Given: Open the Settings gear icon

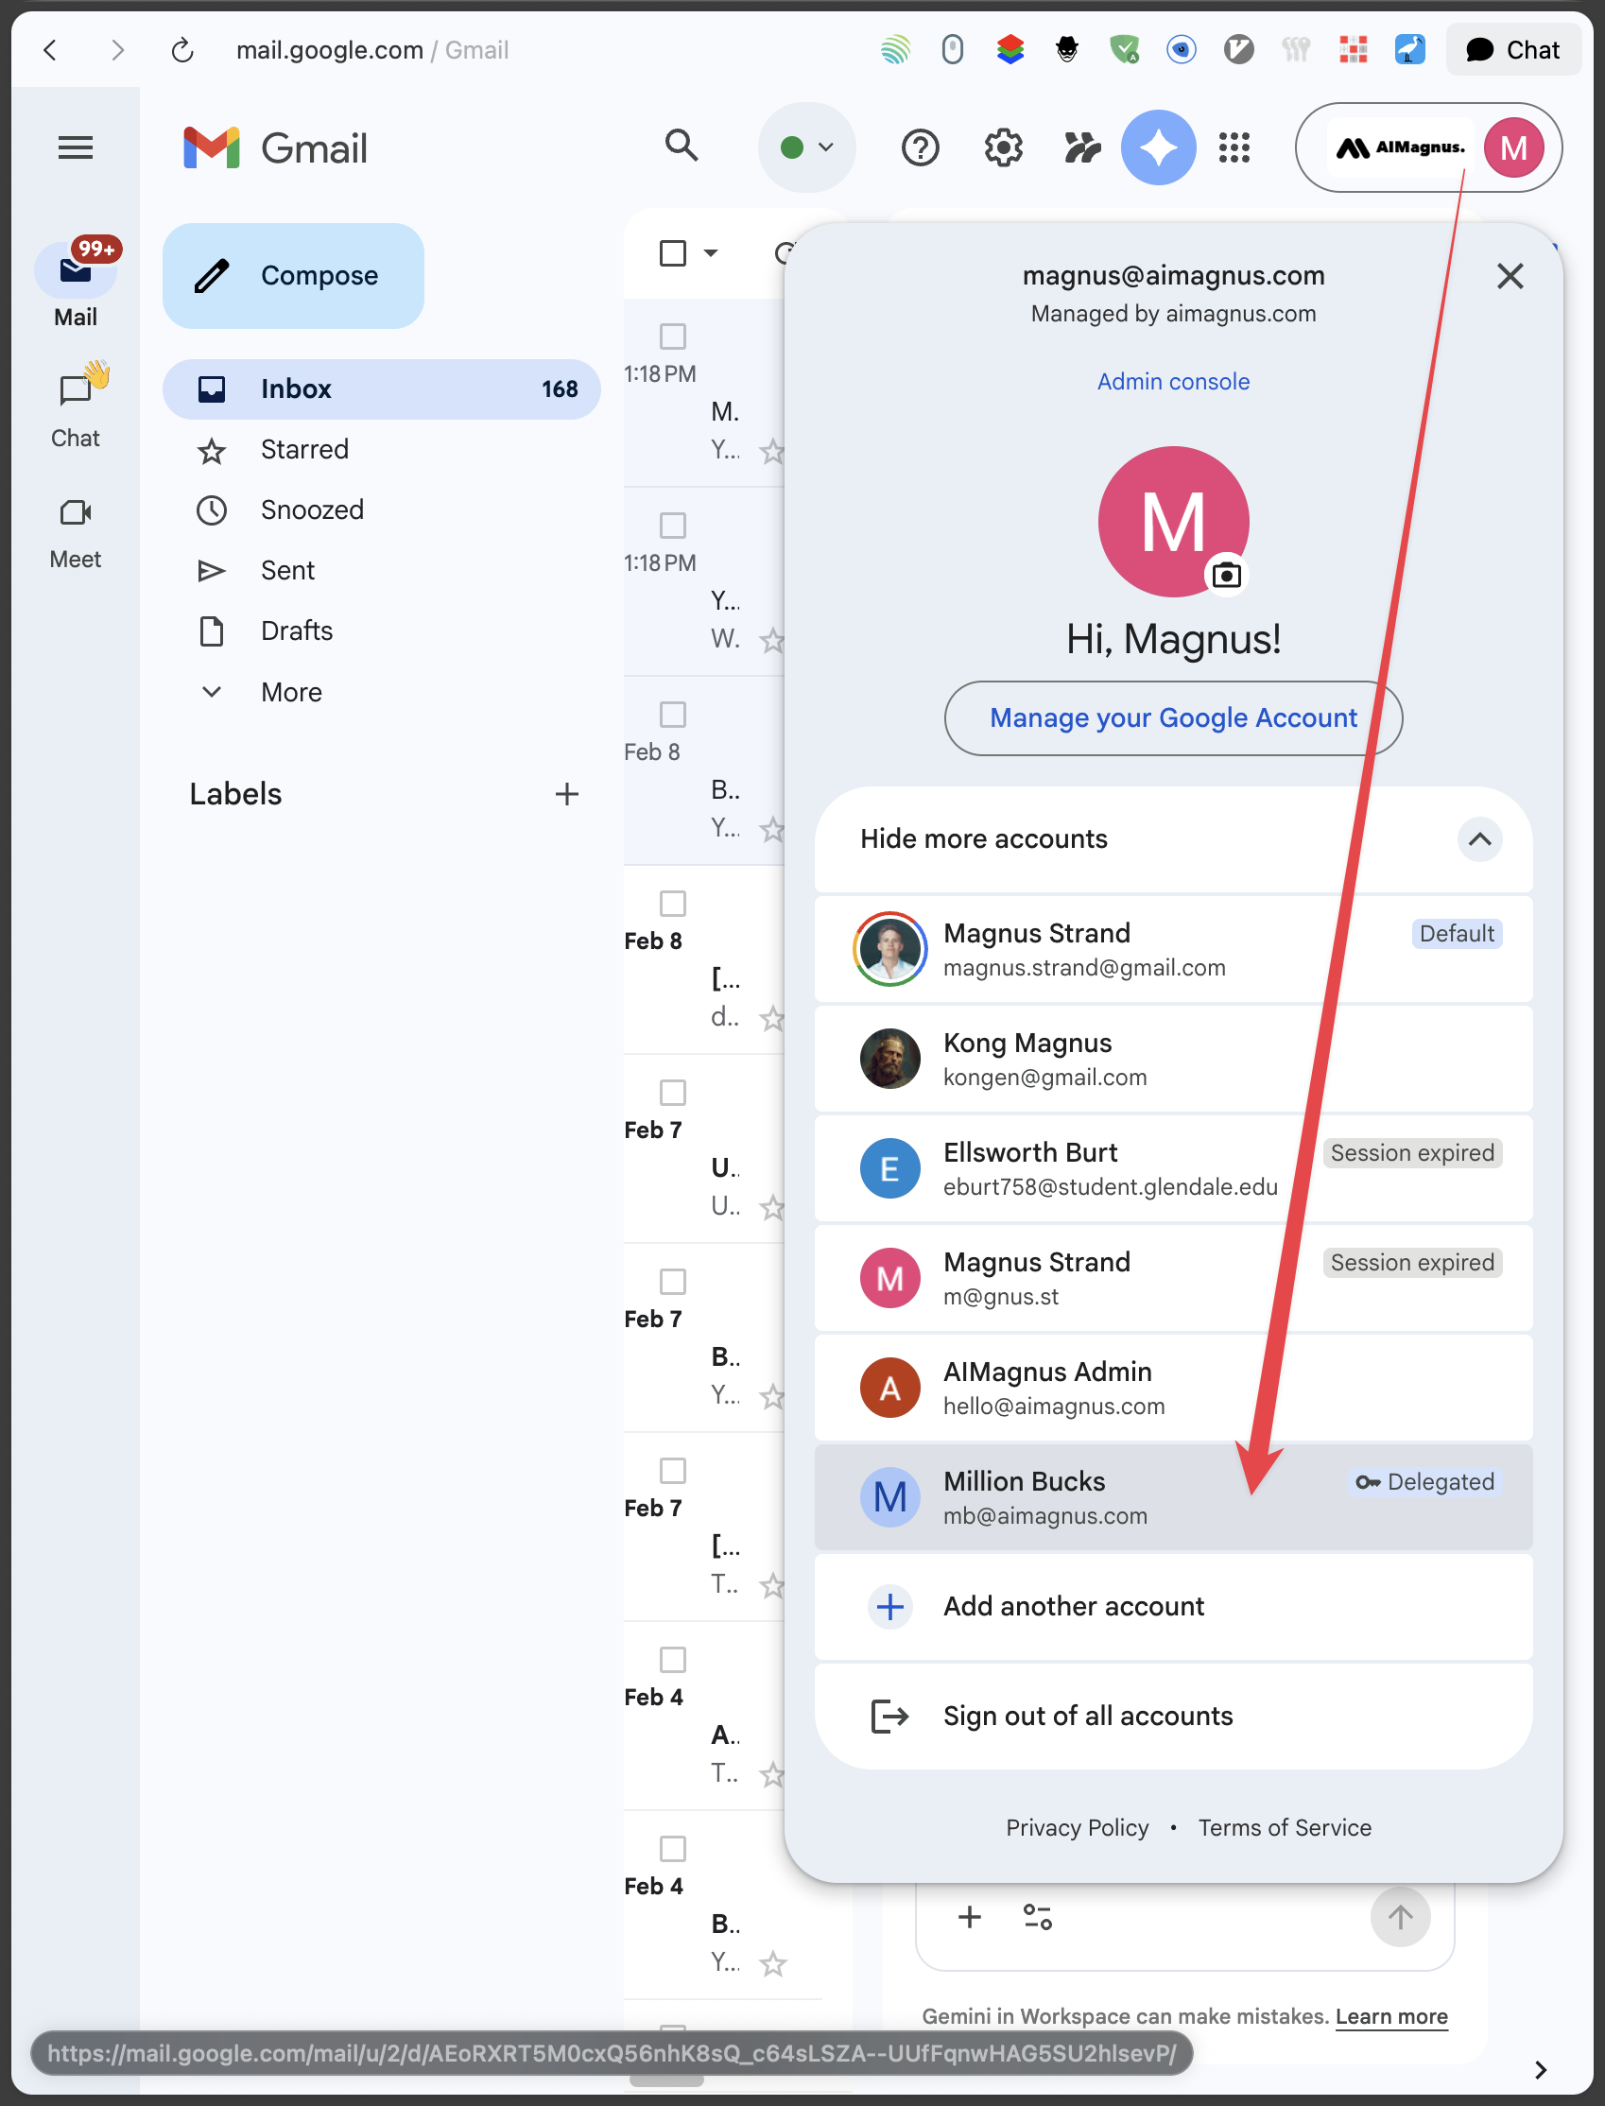Looking at the screenshot, I should click(1003, 148).
